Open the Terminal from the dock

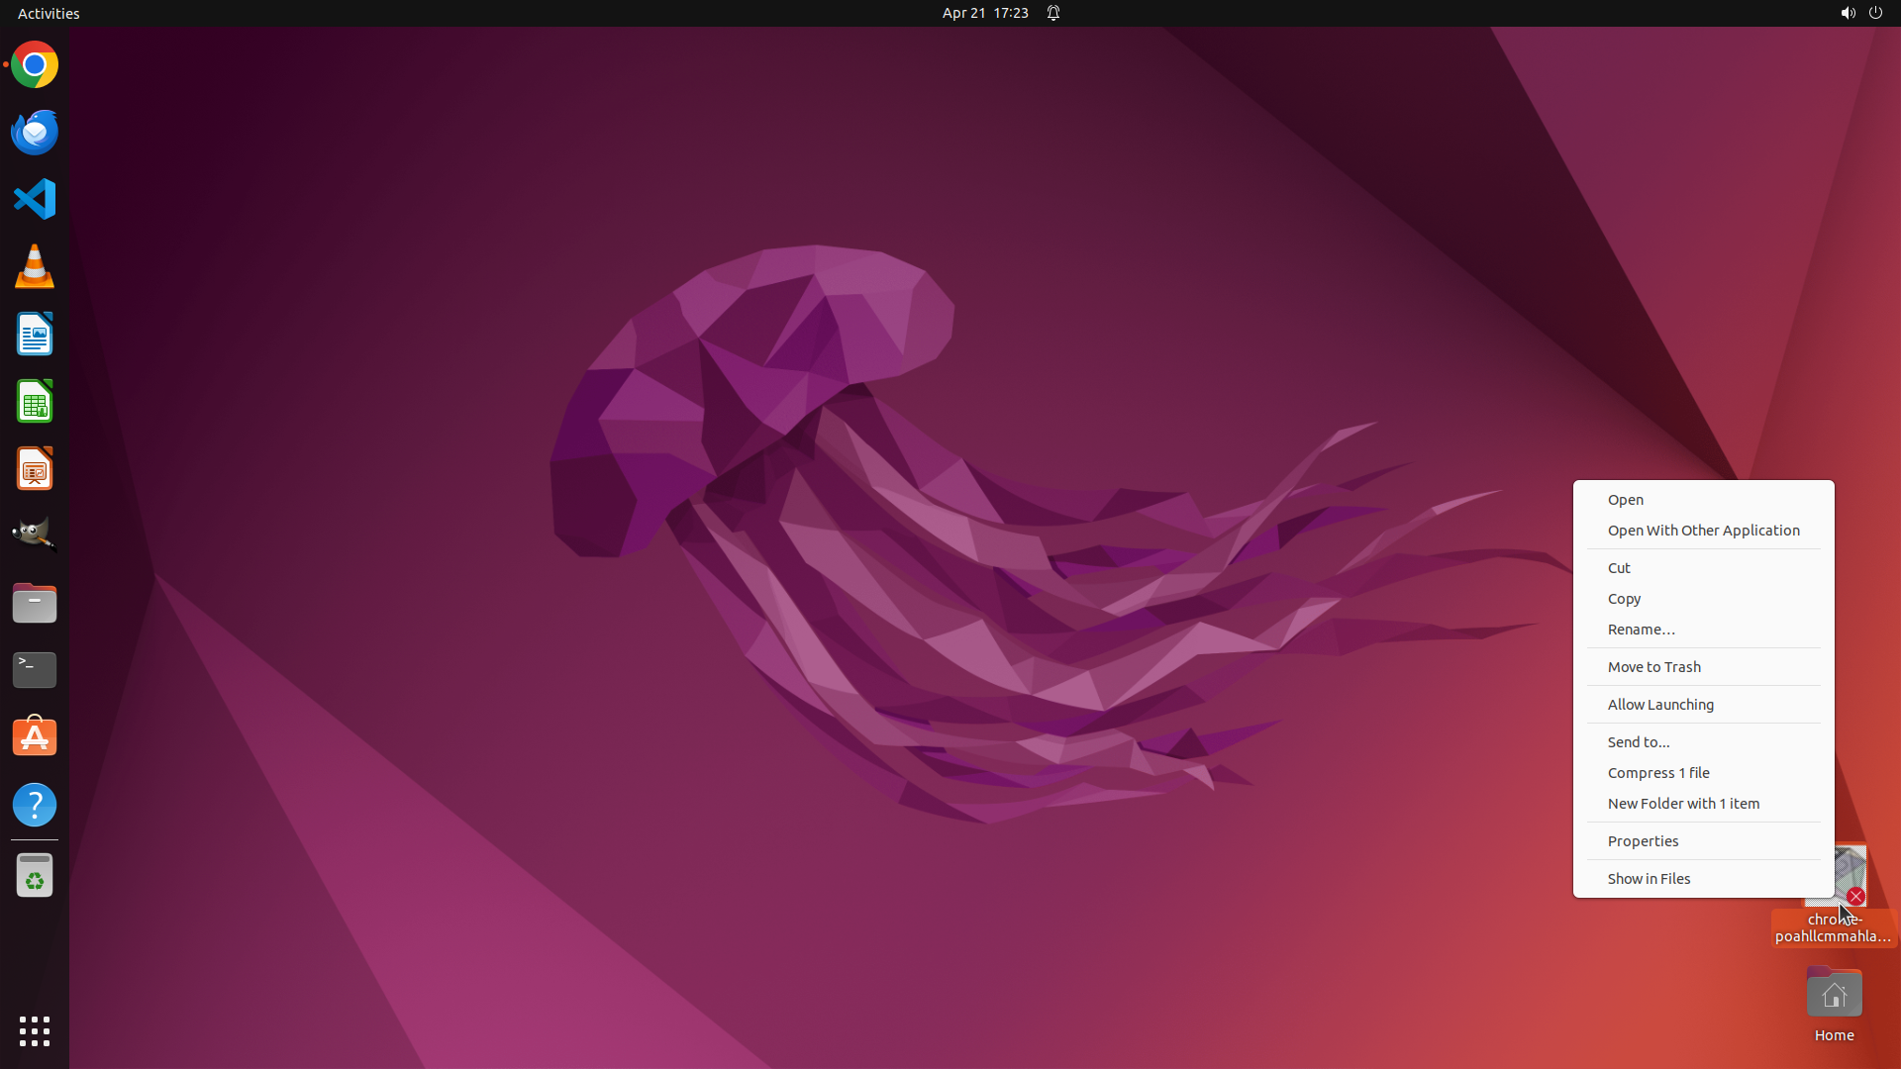35,670
